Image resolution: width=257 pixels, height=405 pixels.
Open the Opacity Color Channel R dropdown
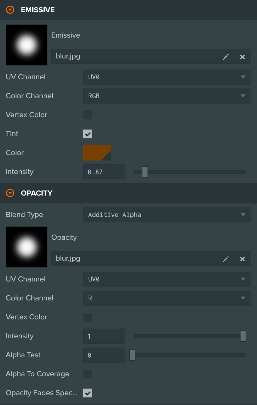(167, 298)
